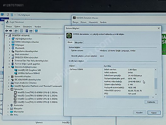This screenshot has height=125, width=166.
Task: Collapse the İşlemciler node
Action: coord(9,89)
